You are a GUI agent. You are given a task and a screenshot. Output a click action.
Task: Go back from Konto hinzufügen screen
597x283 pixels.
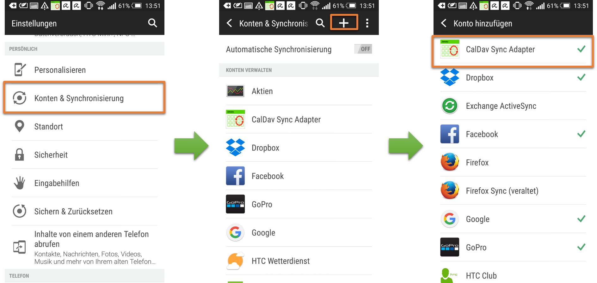click(444, 23)
